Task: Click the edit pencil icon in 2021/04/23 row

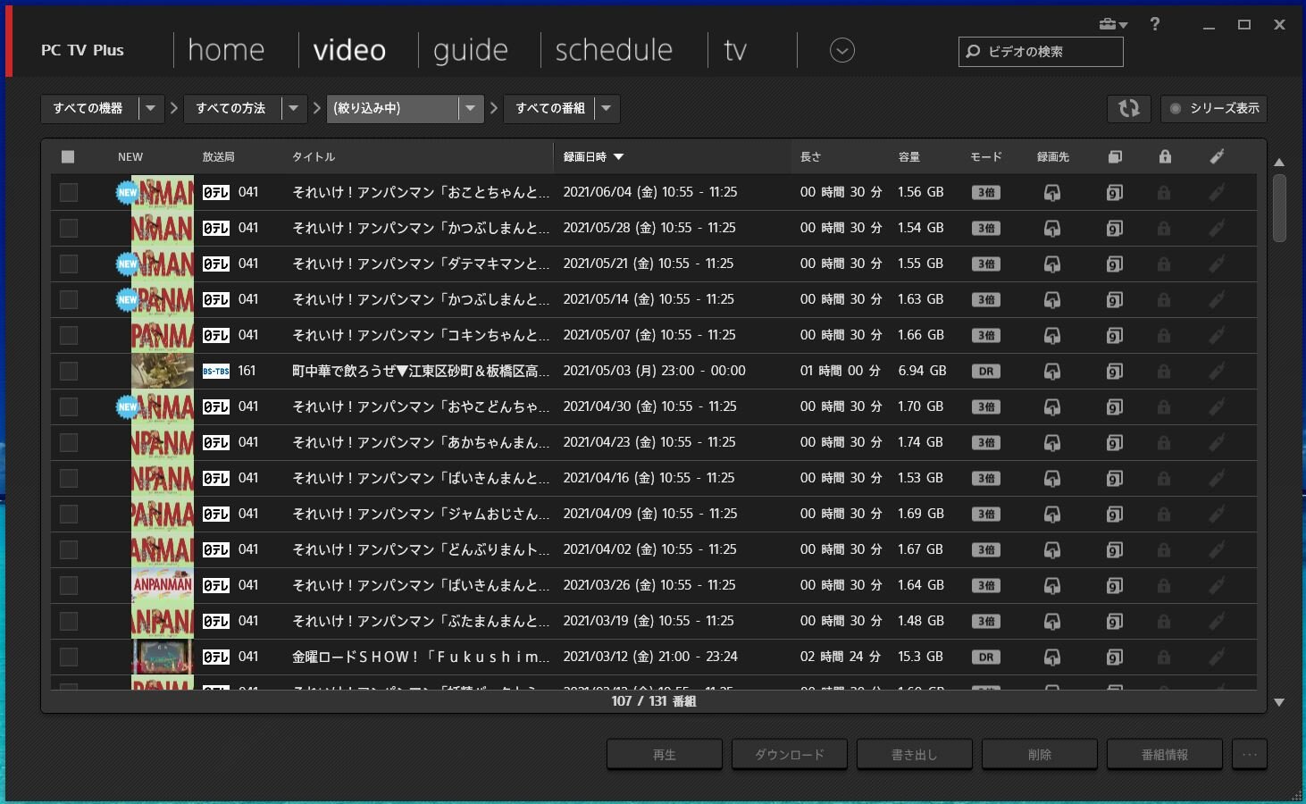Action: pos(1217,442)
